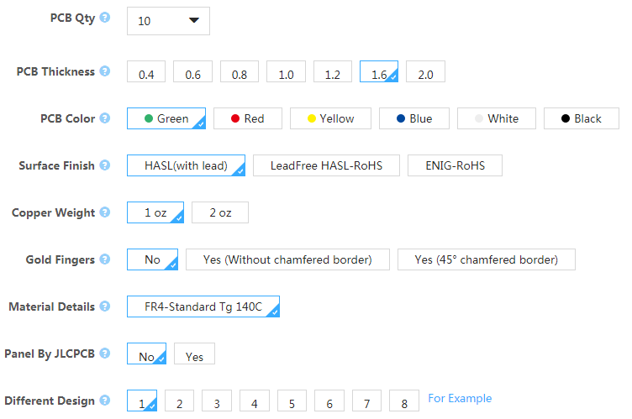Set PCB thickness to 0.8
Viewport: 632px width, 419px height.
click(240, 71)
